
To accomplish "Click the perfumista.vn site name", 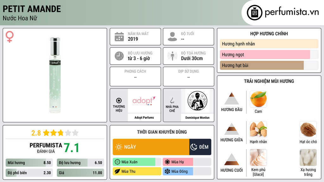I will pos(292,12).
